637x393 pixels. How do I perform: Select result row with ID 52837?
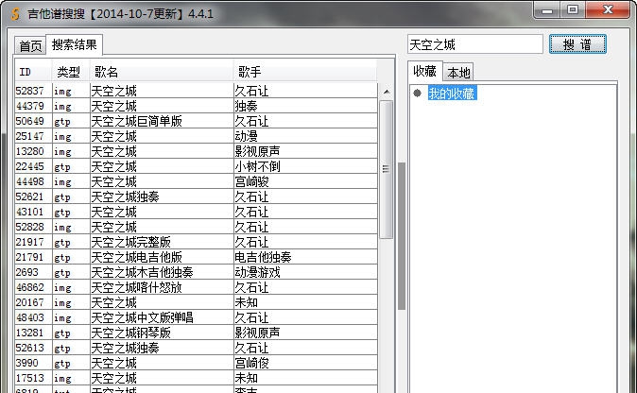pyautogui.click(x=197, y=91)
